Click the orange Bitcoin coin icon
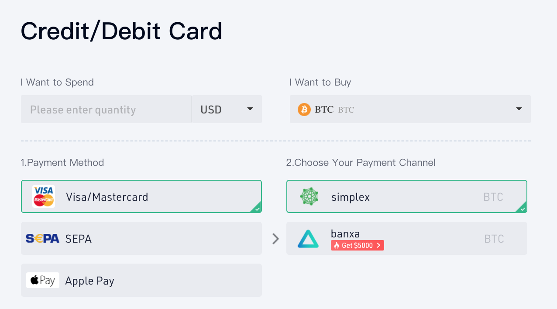 [x=304, y=109]
